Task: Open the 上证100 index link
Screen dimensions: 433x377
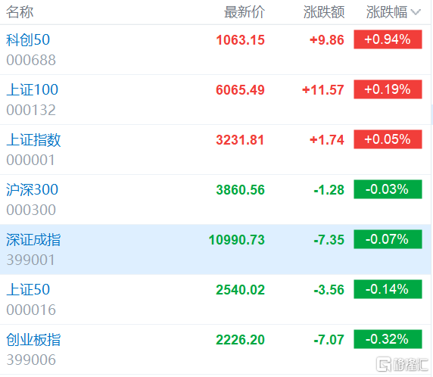Action: point(32,90)
